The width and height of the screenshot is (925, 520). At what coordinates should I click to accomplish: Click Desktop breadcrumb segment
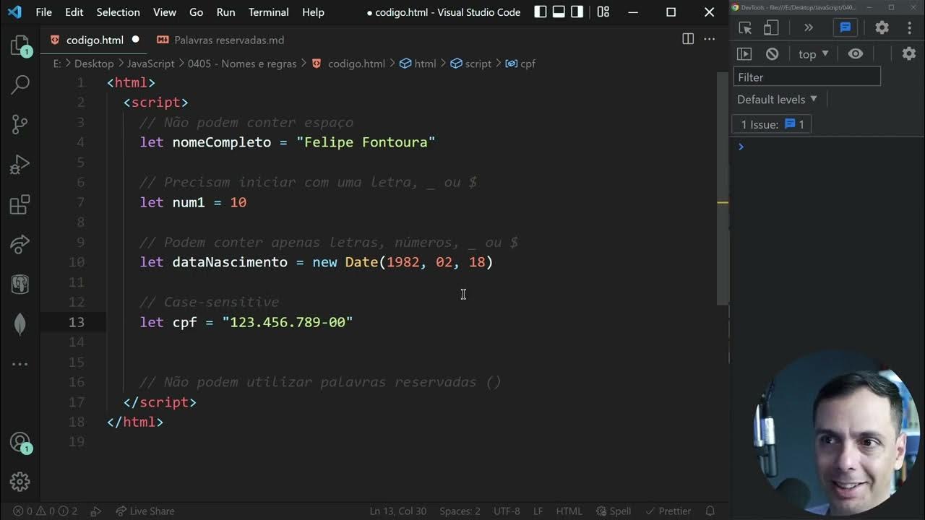click(x=94, y=64)
